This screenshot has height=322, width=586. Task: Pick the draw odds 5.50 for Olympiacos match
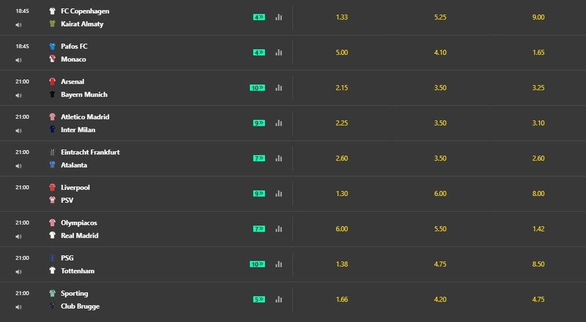tap(440, 229)
